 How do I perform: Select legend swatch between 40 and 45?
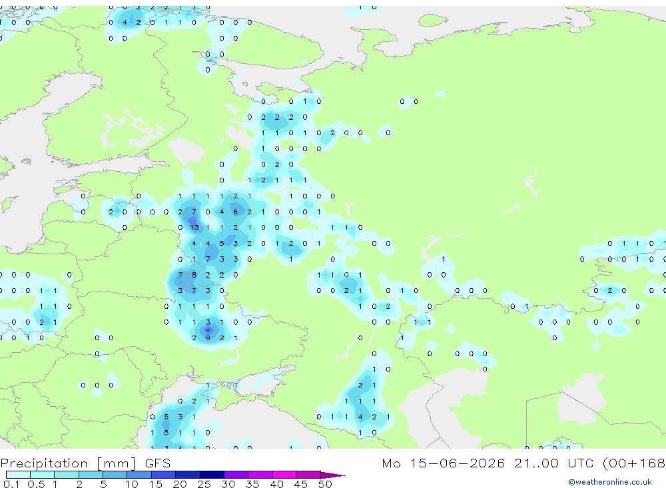pyautogui.click(x=284, y=475)
